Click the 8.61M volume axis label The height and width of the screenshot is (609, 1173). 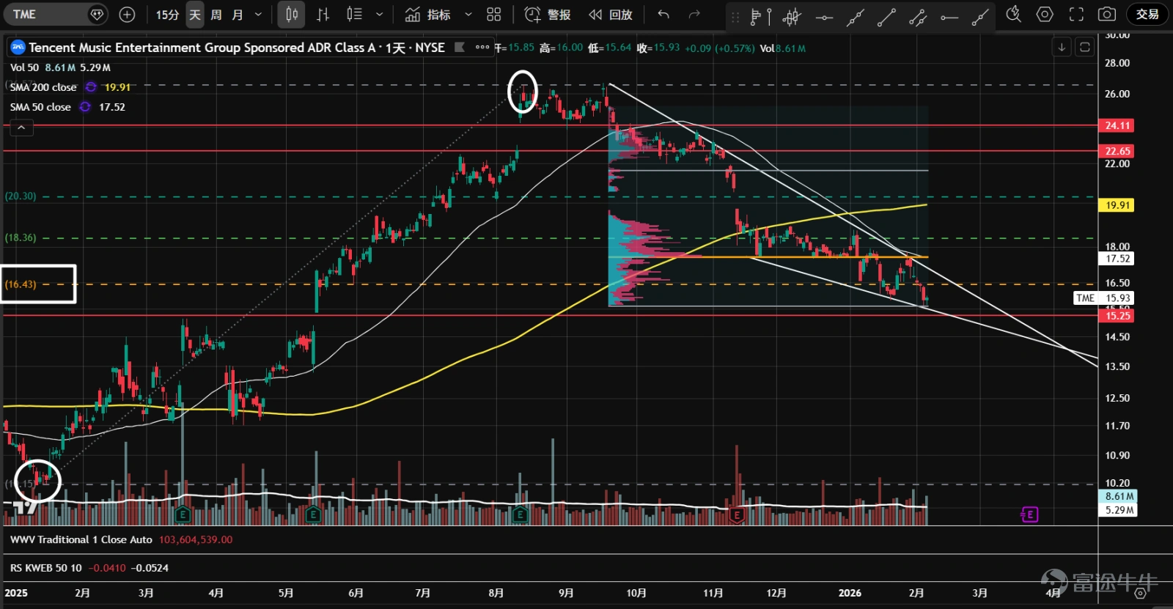(1118, 496)
